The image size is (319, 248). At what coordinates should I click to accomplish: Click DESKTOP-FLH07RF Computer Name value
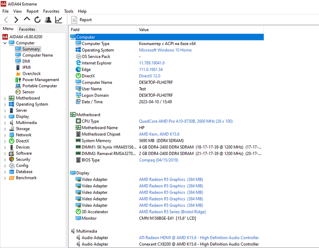tap(156, 82)
